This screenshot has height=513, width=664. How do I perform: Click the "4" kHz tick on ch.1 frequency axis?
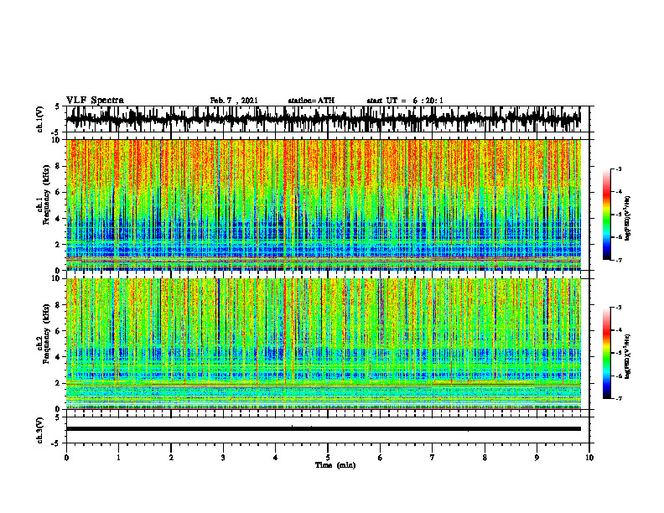click(58, 218)
